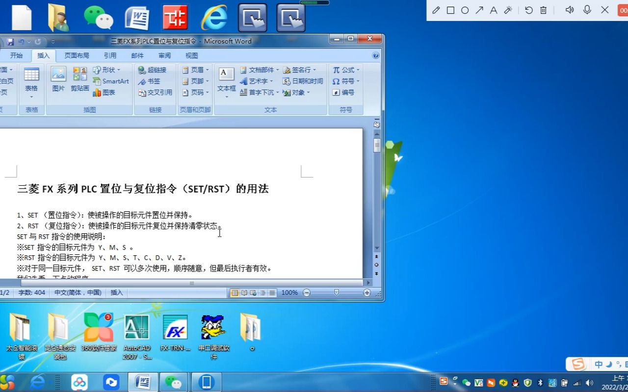This screenshot has height=392, width=628.
Task: Select the pencil tool in the recorder toolbar
Action: (x=436, y=10)
